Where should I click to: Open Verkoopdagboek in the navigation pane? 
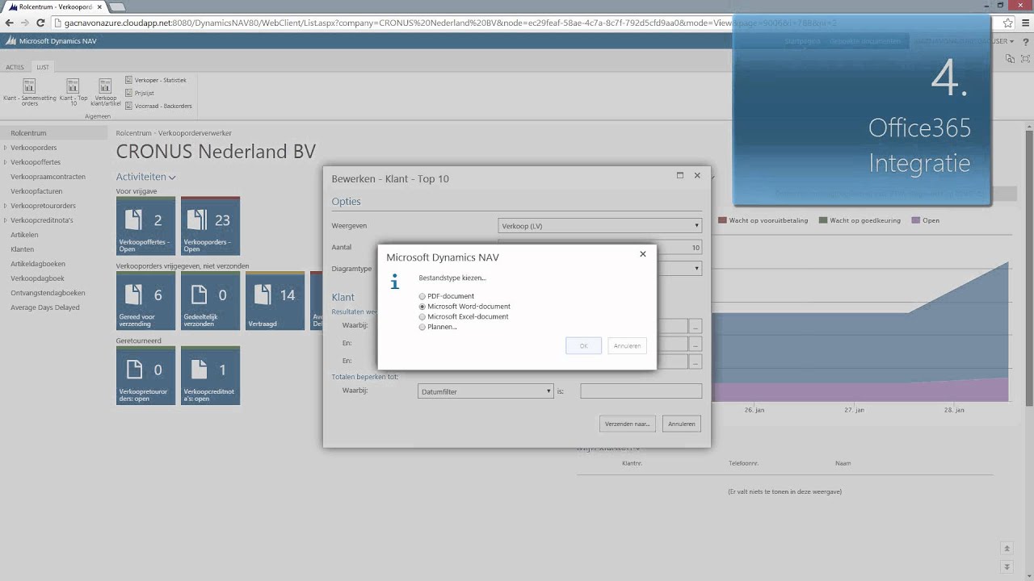click(x=37, y=278)
